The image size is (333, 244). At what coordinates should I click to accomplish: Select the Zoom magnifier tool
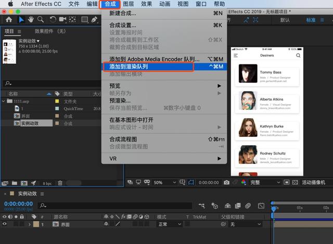pos(41,20)
